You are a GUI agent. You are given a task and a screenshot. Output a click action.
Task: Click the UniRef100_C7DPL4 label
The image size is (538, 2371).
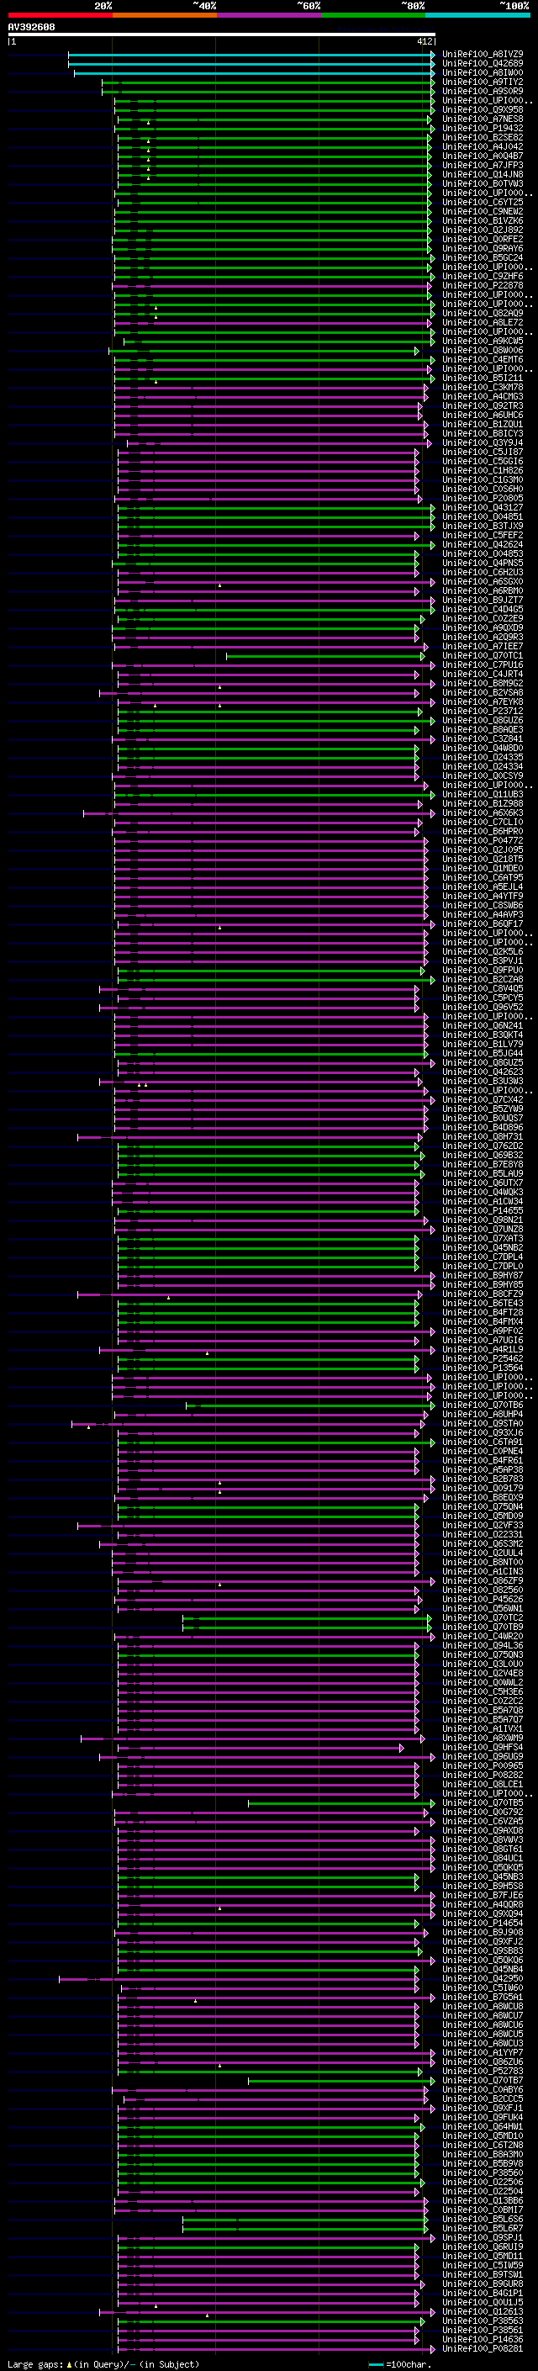(483, 1257)
